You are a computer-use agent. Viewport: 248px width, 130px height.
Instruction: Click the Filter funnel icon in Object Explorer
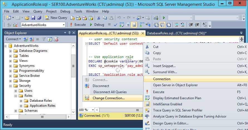pyautogui.click(x=44, y=39)
